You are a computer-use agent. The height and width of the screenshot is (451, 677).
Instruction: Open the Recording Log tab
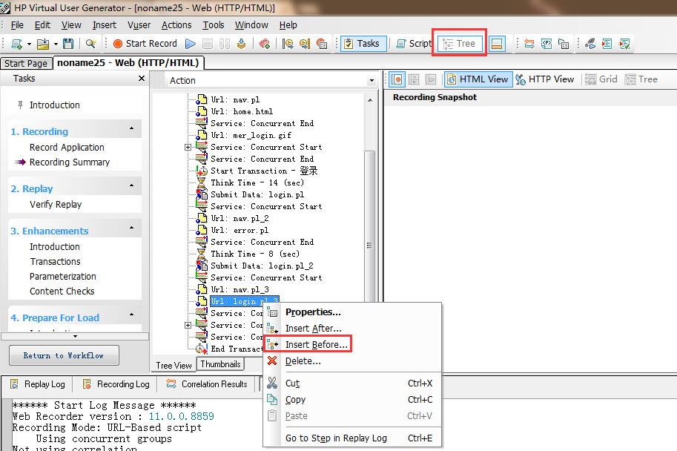(117, 384)
